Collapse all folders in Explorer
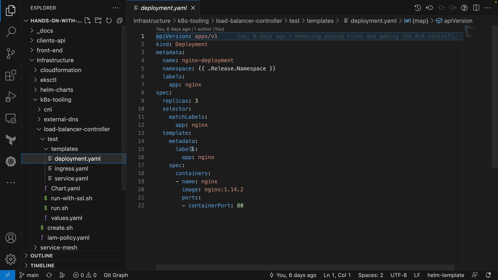498x280 pixels. coord(120,21)
